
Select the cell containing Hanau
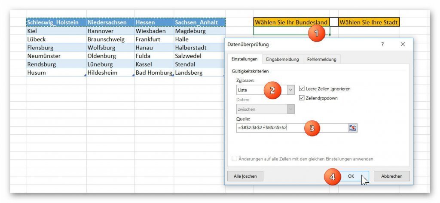(x=154, y=47)
